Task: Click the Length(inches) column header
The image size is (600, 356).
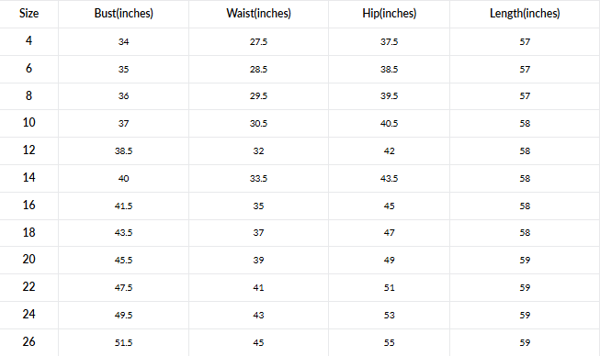Action: (525, 14)
